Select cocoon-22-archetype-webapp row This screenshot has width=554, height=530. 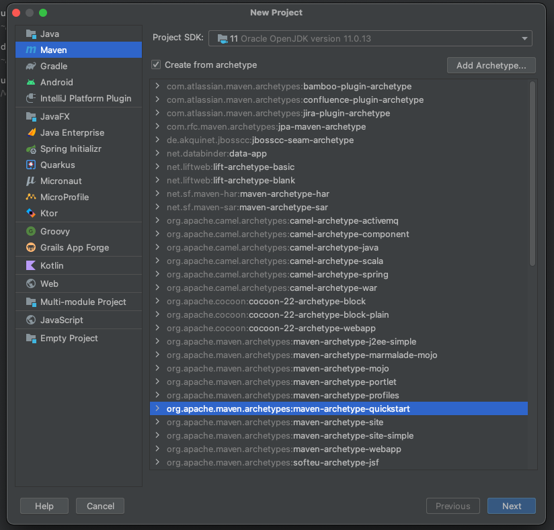click(x=339, y=328)
